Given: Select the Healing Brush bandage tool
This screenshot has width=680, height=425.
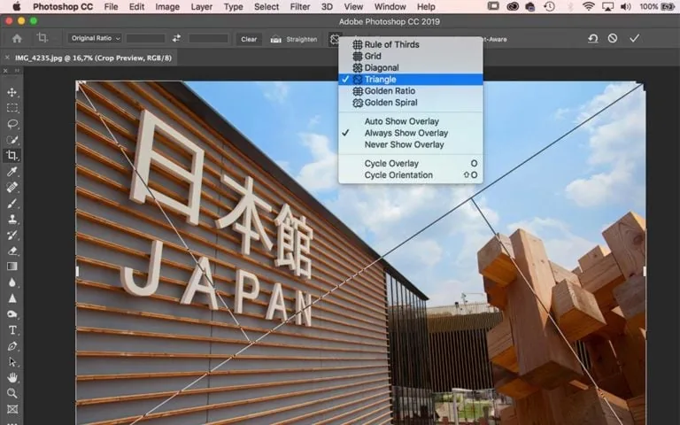Looking at the screenshot, I should pos(12,187).
